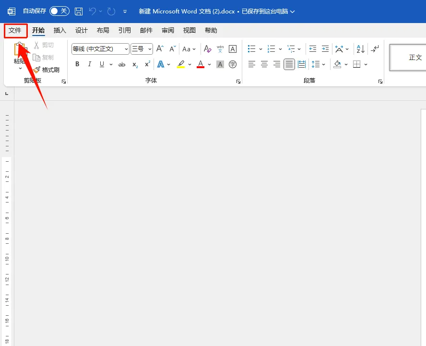The height and width of the screenshot is (346, 426).
Task: Open the 帮助 tab
Action: point(211,30)
